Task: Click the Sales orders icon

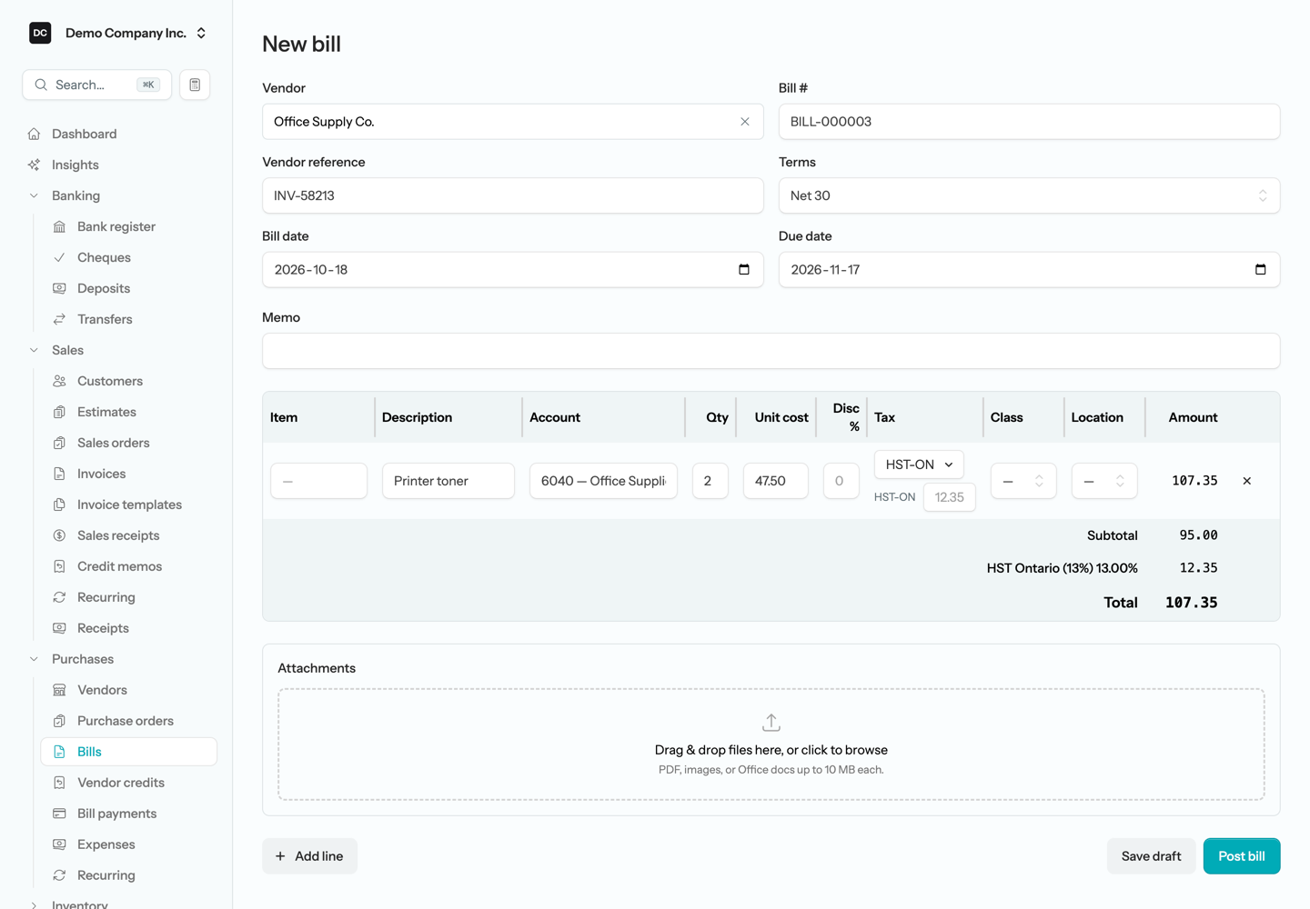Action: pos(59,443)
